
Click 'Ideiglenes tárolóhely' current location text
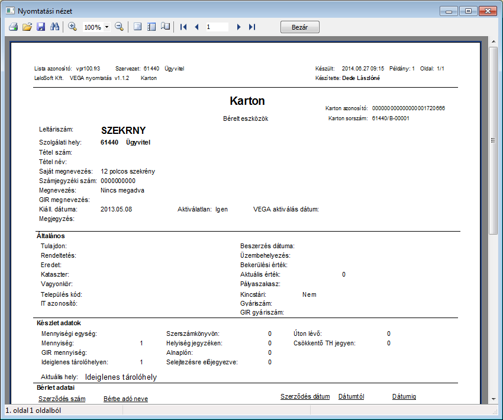point(121,377)
